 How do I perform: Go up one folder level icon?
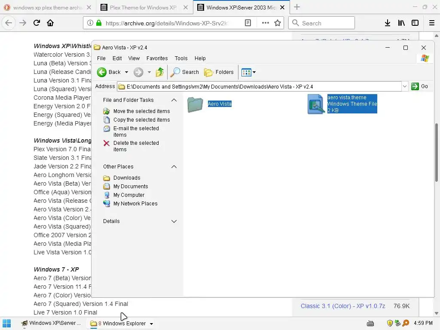coord(160,72)
